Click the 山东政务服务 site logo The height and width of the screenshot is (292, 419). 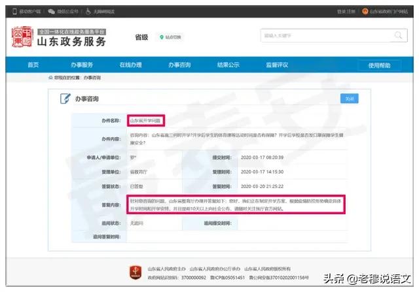click(x=59, y=37)
